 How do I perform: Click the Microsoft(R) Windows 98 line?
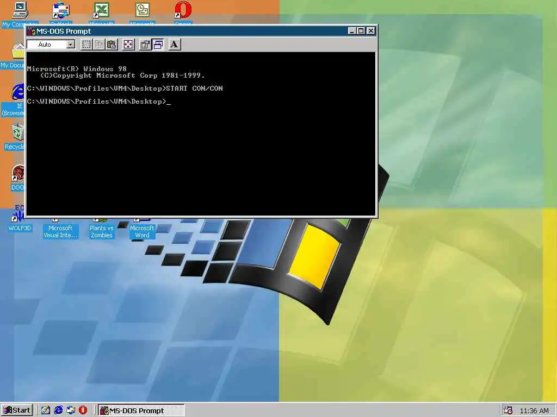(x=77, y=69)
